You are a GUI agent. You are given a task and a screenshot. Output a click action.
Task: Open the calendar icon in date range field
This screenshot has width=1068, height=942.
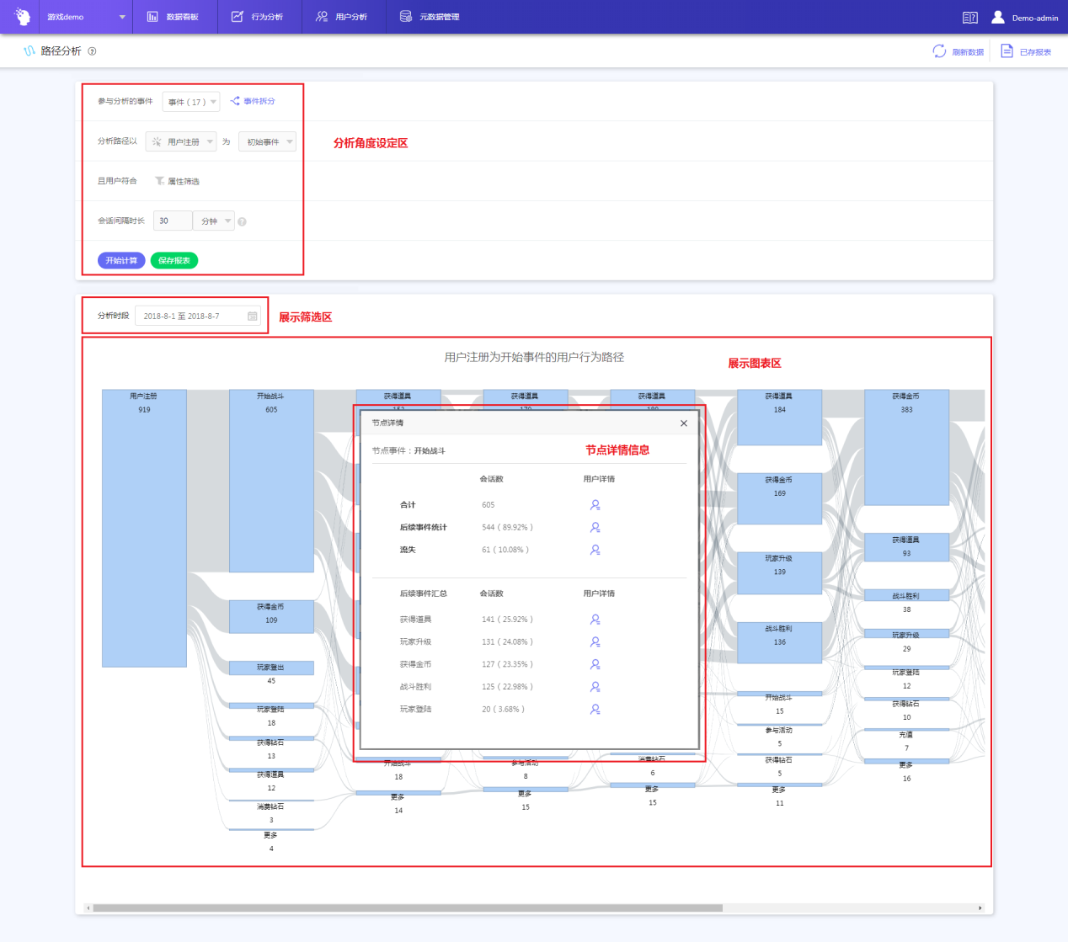click(x=252, y=317)
